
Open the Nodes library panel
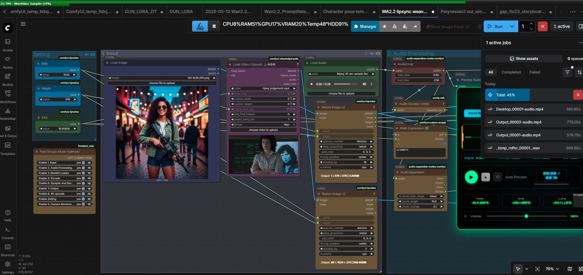[8, 62]
